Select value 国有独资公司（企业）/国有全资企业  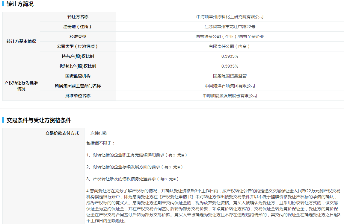[230, 36]
